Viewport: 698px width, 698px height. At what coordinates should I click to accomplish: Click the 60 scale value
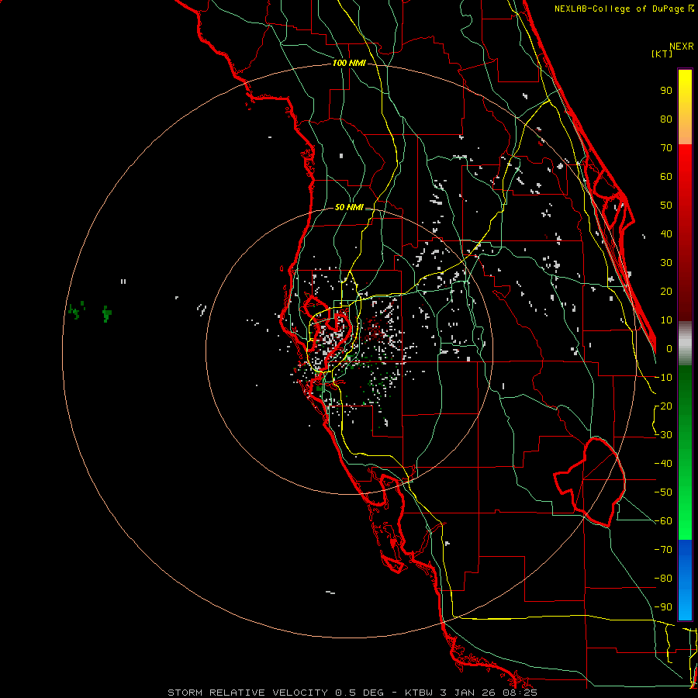[x=666, y=177]
